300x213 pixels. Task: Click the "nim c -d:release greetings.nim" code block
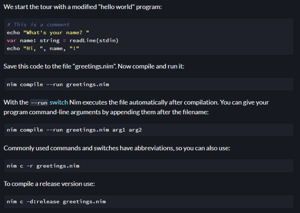tap(56, 202)
